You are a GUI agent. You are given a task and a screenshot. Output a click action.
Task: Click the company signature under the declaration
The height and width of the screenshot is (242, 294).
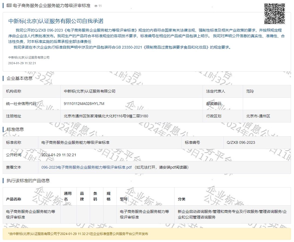click(x=29, y=57)
